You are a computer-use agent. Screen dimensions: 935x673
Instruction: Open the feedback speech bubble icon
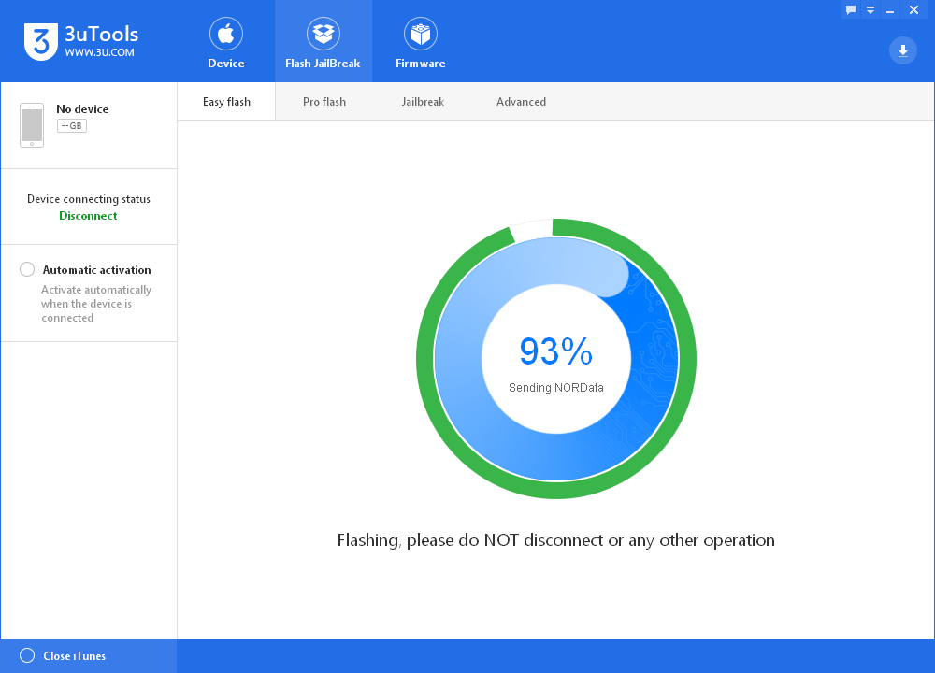tap(851, 9)
